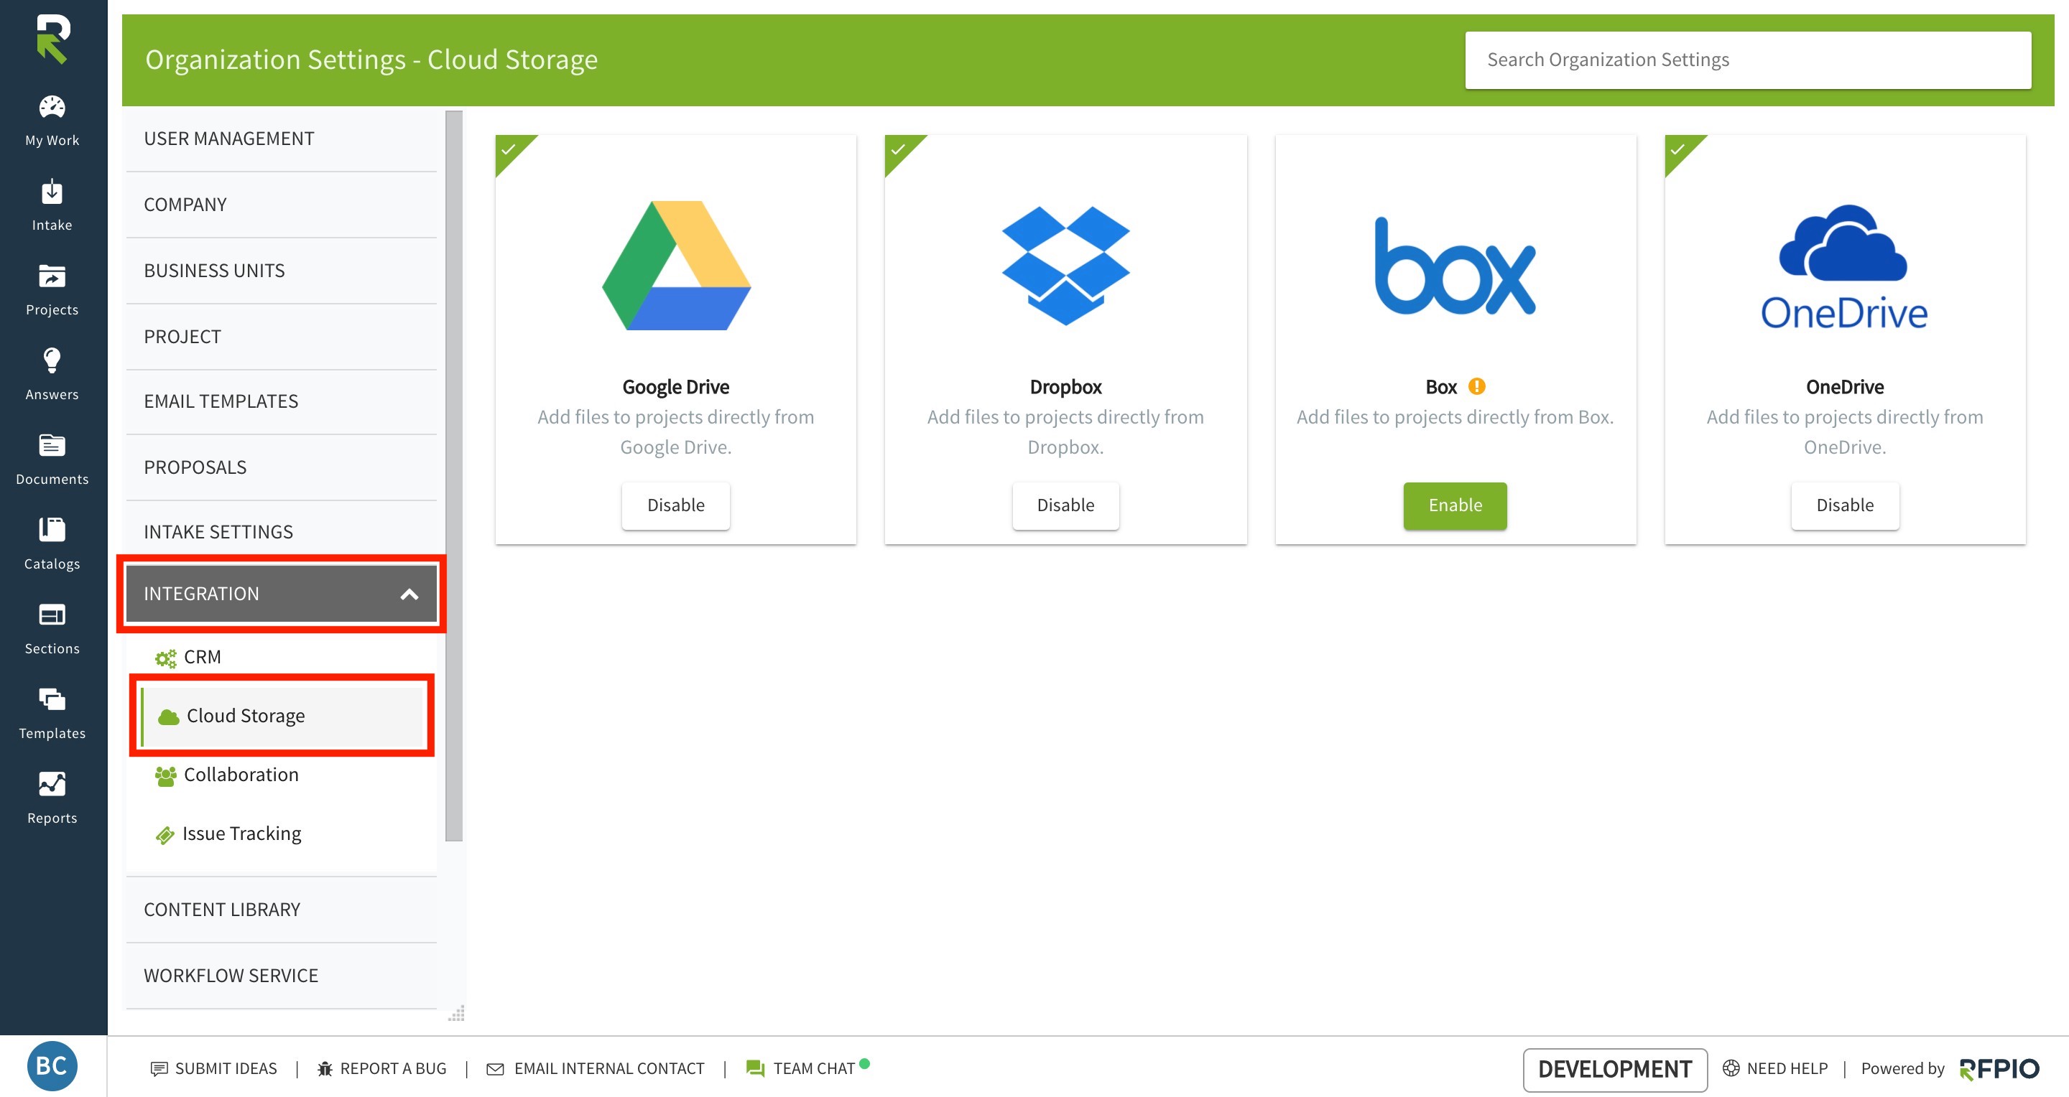The height and width of the screenshot is (1097, 2069).
Task: Click the settings menu vertical scrollbar
Action: (455, 476)
